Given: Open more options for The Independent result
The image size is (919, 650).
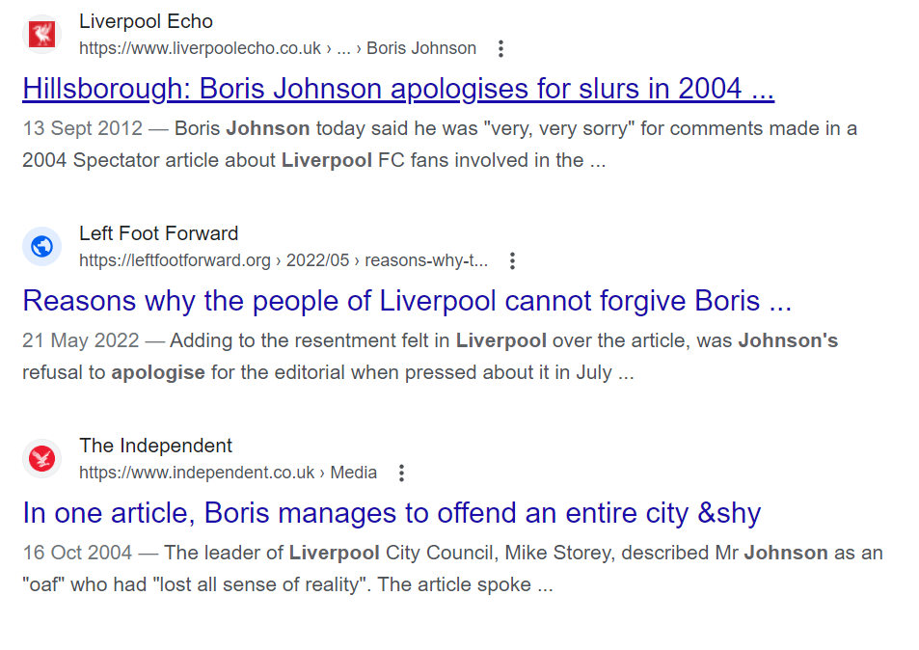Looking at the screenshot, I should coord(401,473).
